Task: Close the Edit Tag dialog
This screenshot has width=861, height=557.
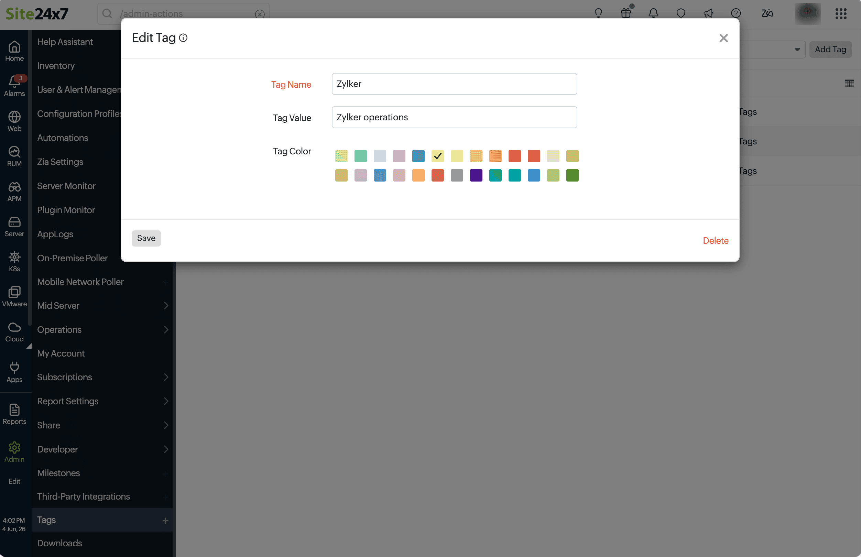Action: pyautogui.click(x=723, y=38)
